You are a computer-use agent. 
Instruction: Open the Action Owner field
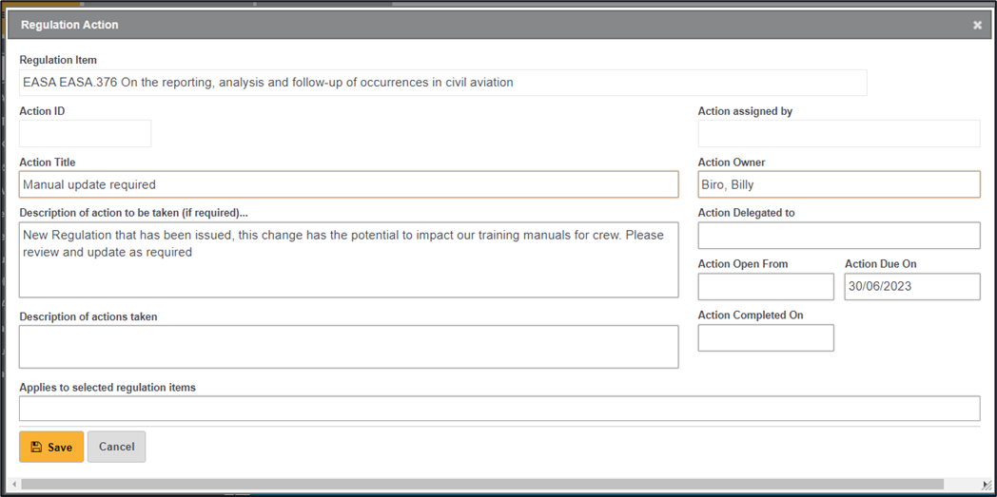pyautogui.click(x=838, y=184)
